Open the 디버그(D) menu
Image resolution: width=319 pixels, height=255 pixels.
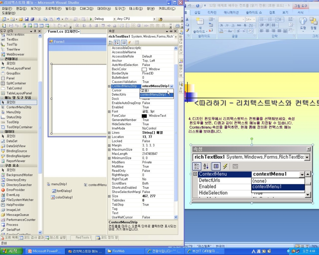pyautogui.click(x=87, y=8)
